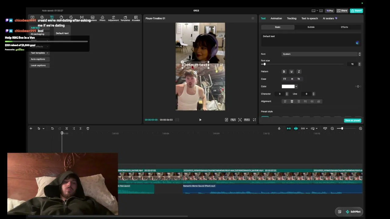
Task: Open the Filters icon in the top toolbar
Action: (x=102, y=18)
